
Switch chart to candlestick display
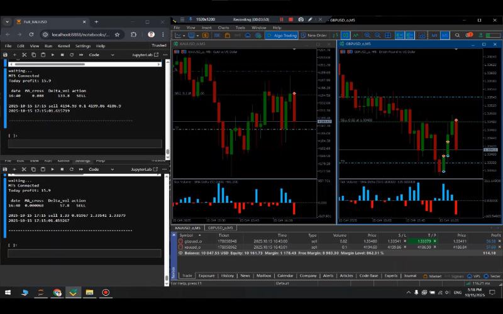(345, 35)
